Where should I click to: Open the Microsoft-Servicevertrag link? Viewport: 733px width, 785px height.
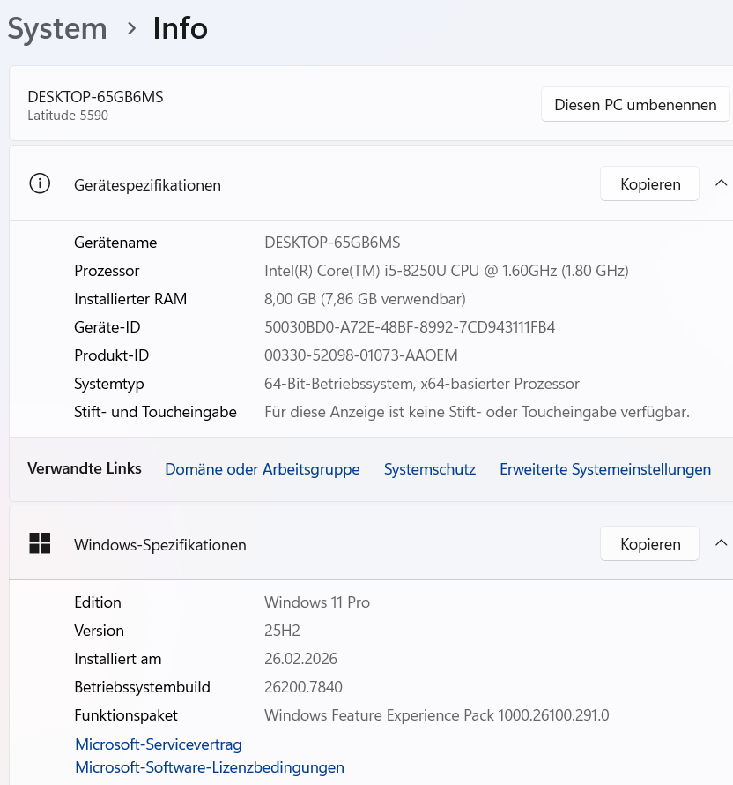tap(158, 744)
